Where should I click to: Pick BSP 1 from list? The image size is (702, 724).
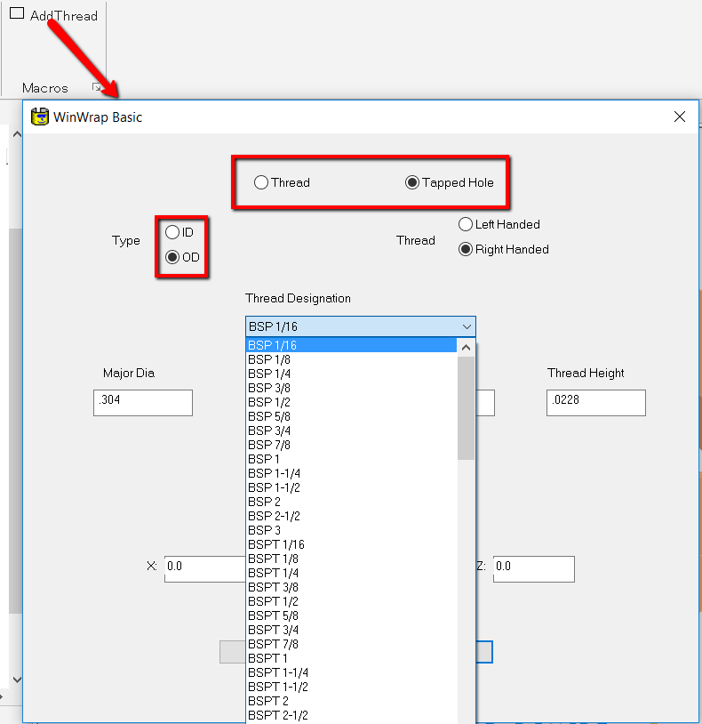[x=352, y=460]
